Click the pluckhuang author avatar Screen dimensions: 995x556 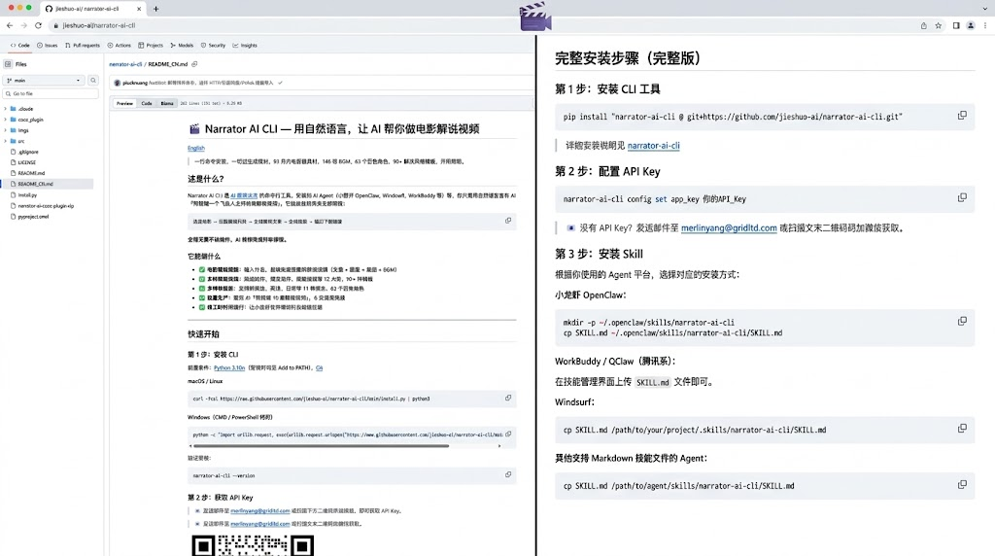click(x=118, y=83)
